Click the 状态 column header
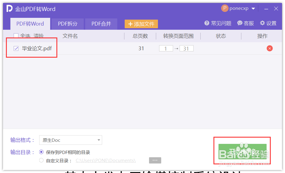This screenshot has height=173, width=285. (x=221, y=36)
